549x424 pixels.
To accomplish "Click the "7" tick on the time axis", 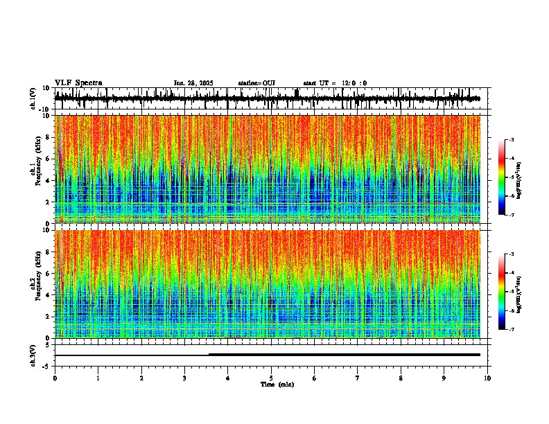I will (358, 378).
